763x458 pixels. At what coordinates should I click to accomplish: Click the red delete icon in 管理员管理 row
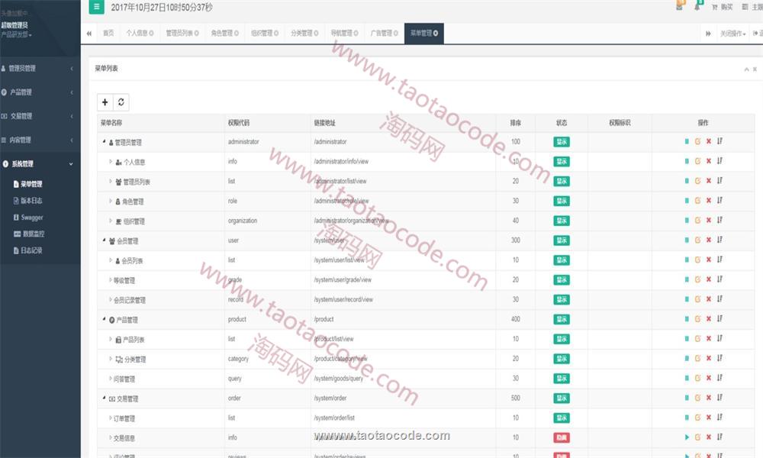(708, 142)
